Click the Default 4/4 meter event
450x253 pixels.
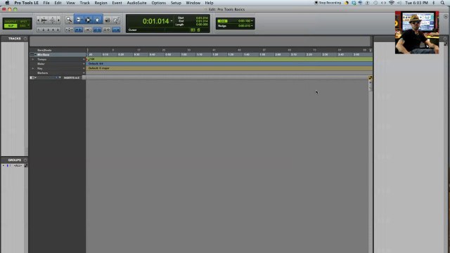pyautogui.click(x=96, y=64)
